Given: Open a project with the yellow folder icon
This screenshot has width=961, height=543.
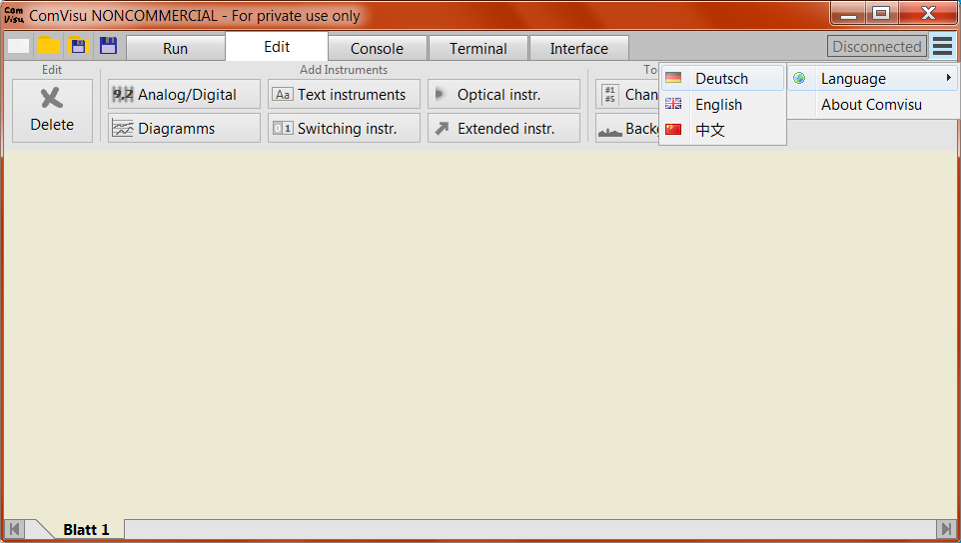Looking at the screenshot, I should point(48,46).
